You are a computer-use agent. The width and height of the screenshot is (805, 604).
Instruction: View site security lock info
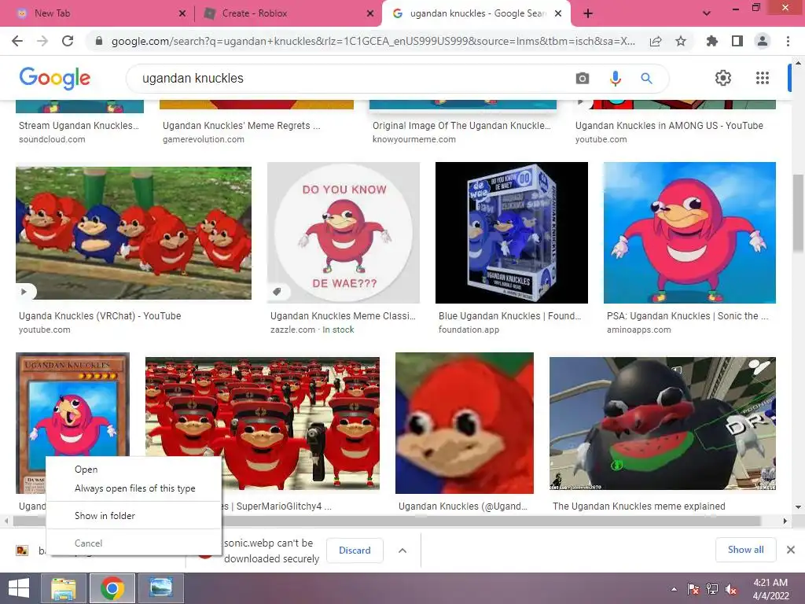point(99,41)
